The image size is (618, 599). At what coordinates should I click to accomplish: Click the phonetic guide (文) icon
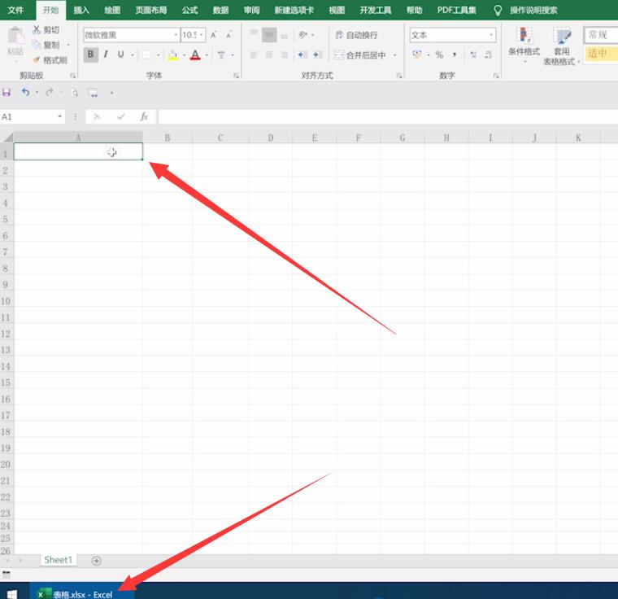coord(221,55)
